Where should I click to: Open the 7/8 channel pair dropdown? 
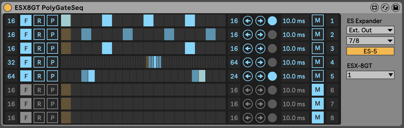tap(370, 41)
